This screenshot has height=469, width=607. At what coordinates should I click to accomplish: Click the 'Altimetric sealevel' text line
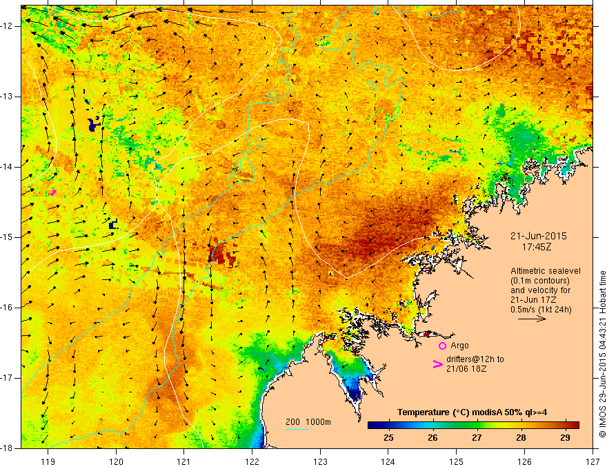(x=546, y=271)
